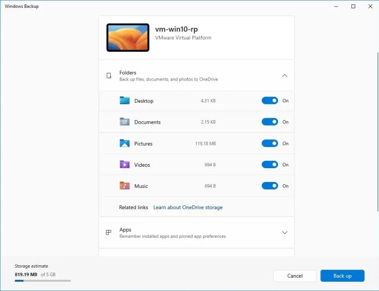Switch off Music folder backup toggle
379x291 pixels.
(x=270, y=186)
